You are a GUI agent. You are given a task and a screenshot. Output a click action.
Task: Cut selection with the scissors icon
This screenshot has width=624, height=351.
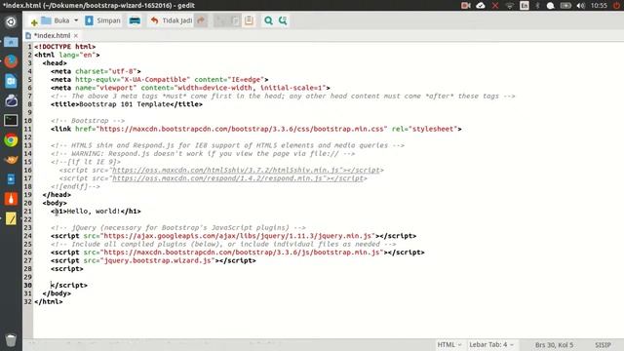pos(220,20)
